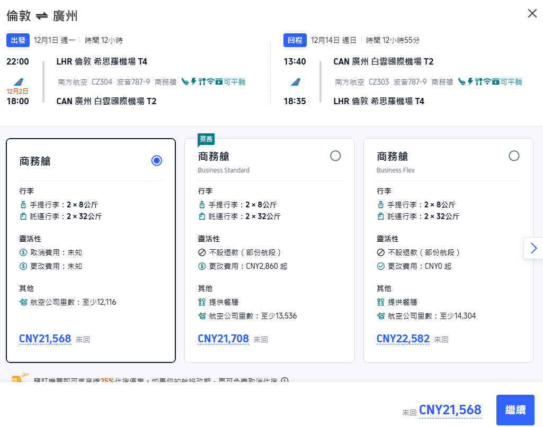This screenshot has height=427, width=543.
Task: Click 航空公司里數：至少14,304 in Business Flex
Action: (x=432, y=316)
